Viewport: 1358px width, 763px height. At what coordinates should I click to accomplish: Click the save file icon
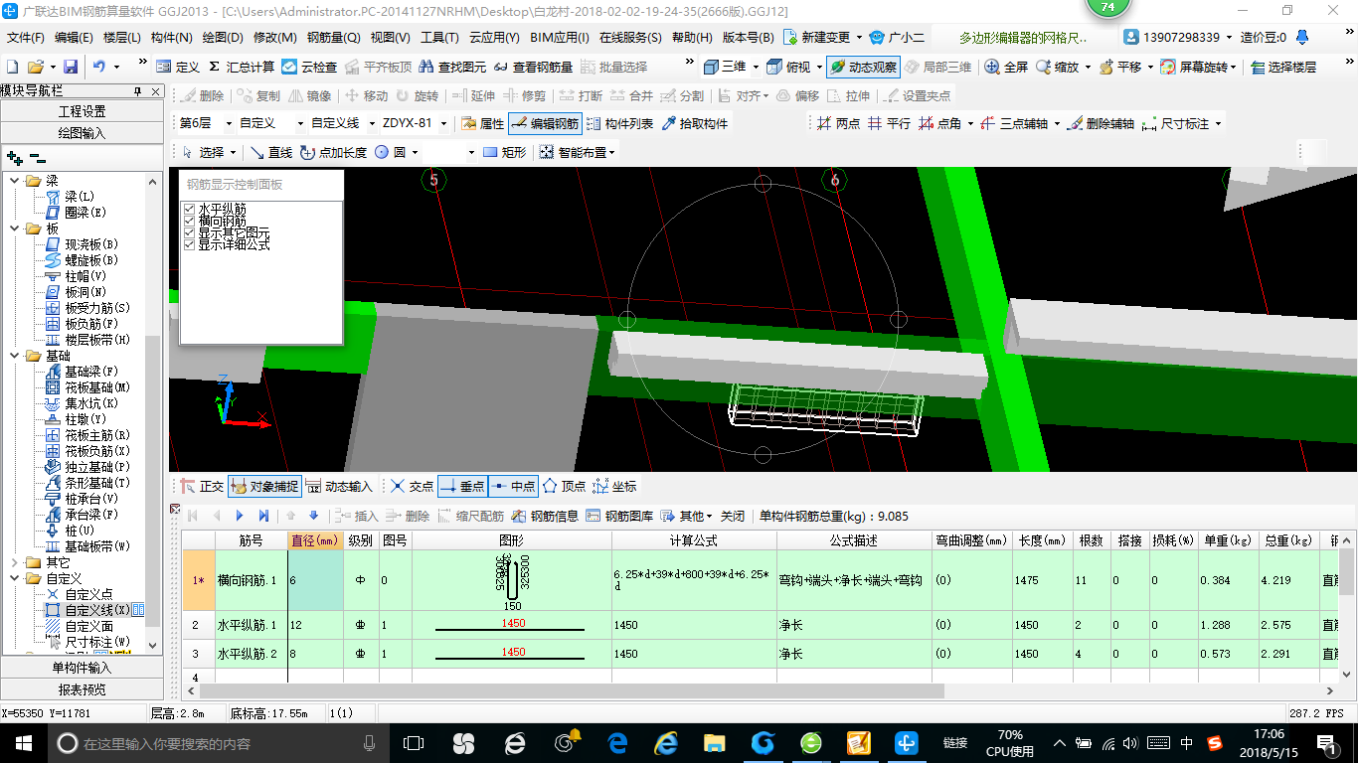click(71, 67)
